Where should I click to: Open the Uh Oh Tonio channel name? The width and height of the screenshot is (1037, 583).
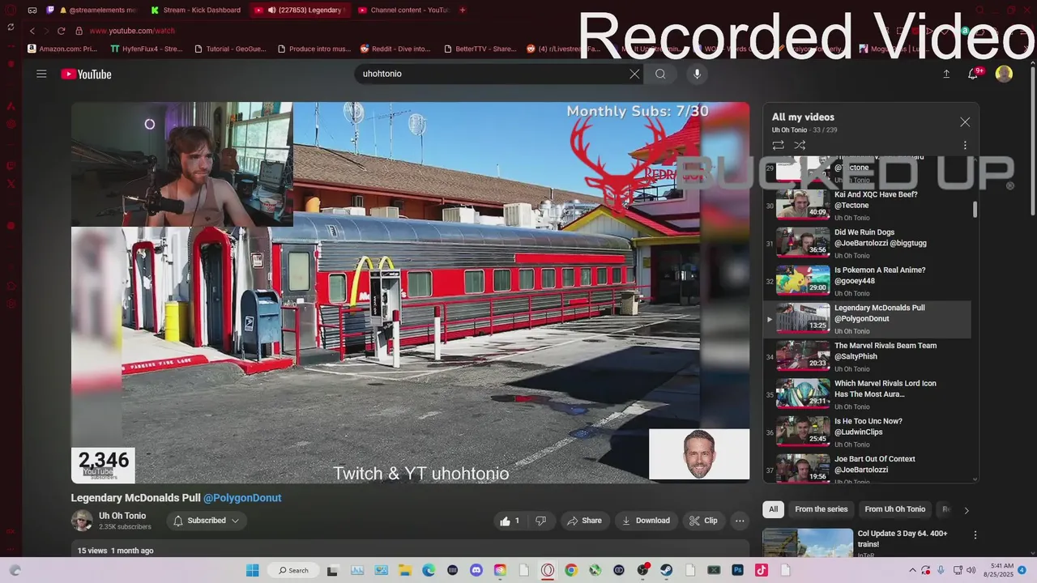[x=122, y=516]
